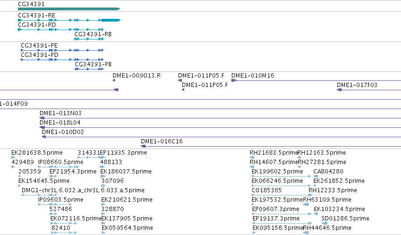Click the EK281638.5prime EST arrow
Image resolution: width=401 pixels, height=235 pixels.
[13, 157]
